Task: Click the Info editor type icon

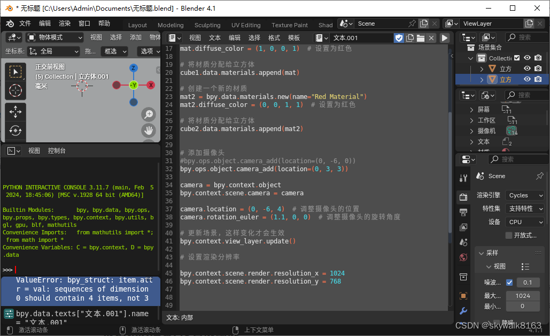Action: [9, 314]
